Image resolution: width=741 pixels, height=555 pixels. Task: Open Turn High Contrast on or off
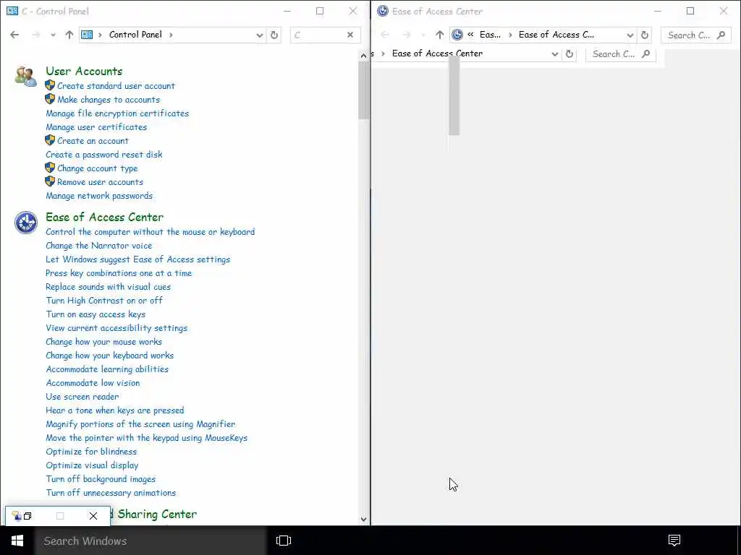point(104,300)
